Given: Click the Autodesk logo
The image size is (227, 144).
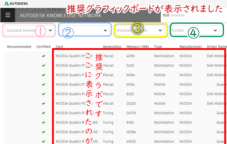Looking at the screenshot, I should (x=16, y=4).
